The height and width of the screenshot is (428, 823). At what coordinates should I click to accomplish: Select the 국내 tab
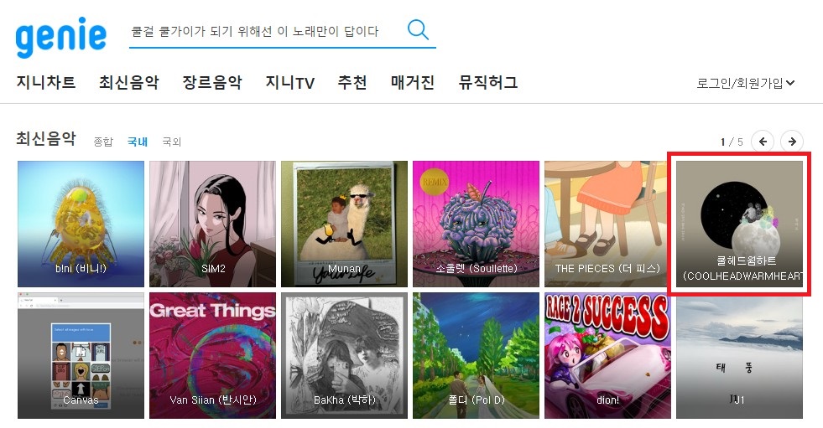coord(138,142)
